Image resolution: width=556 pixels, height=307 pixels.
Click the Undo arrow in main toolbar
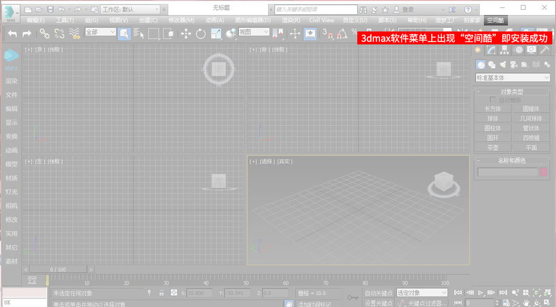[x=12, y=34]
